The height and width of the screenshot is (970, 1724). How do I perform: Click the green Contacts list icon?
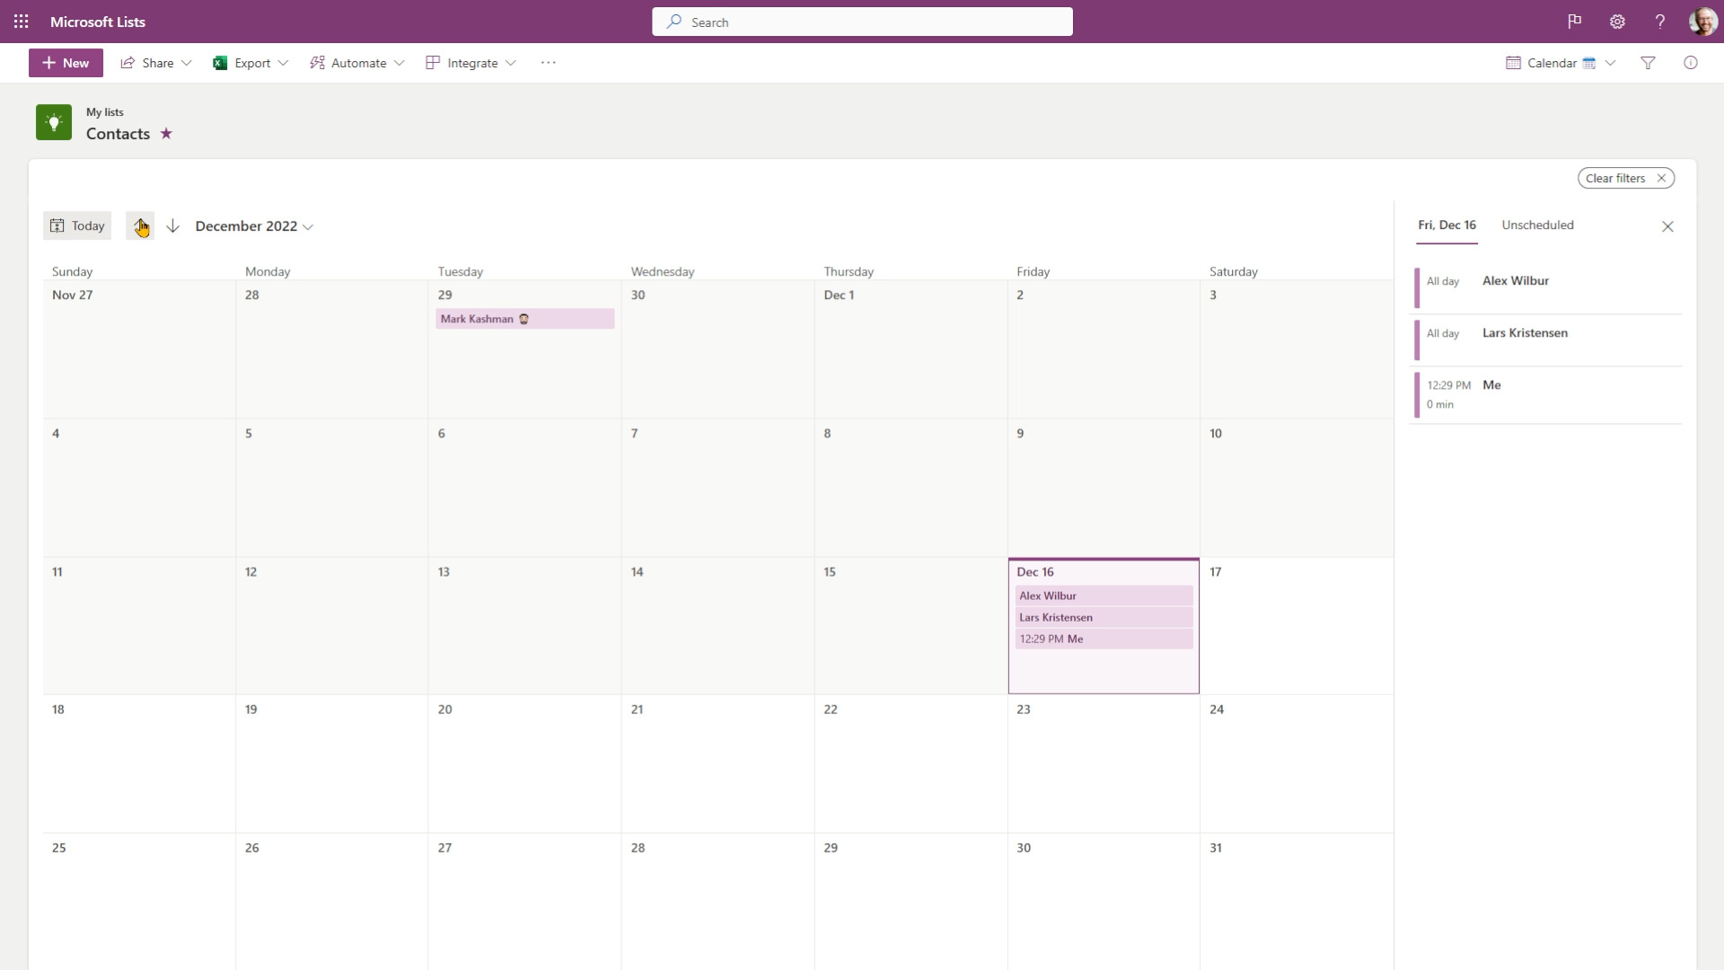(x=54, y=122)
